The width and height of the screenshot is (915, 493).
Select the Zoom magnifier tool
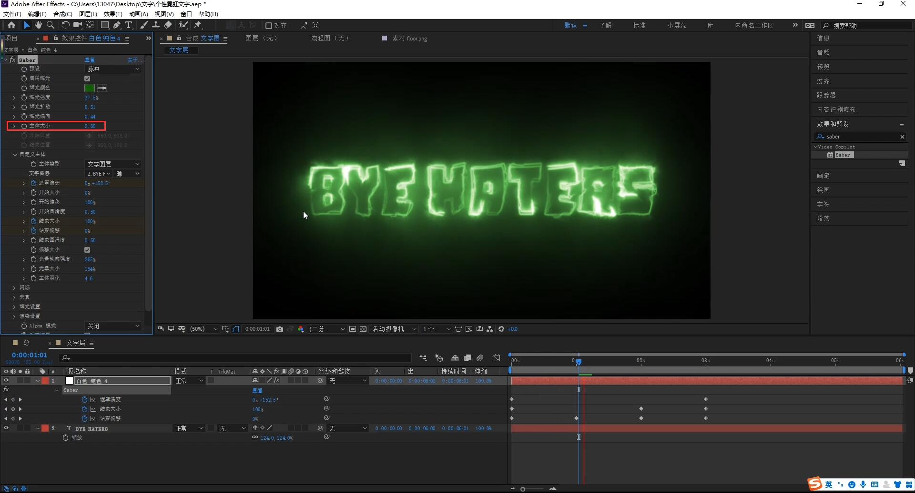[x=51, y=25]
